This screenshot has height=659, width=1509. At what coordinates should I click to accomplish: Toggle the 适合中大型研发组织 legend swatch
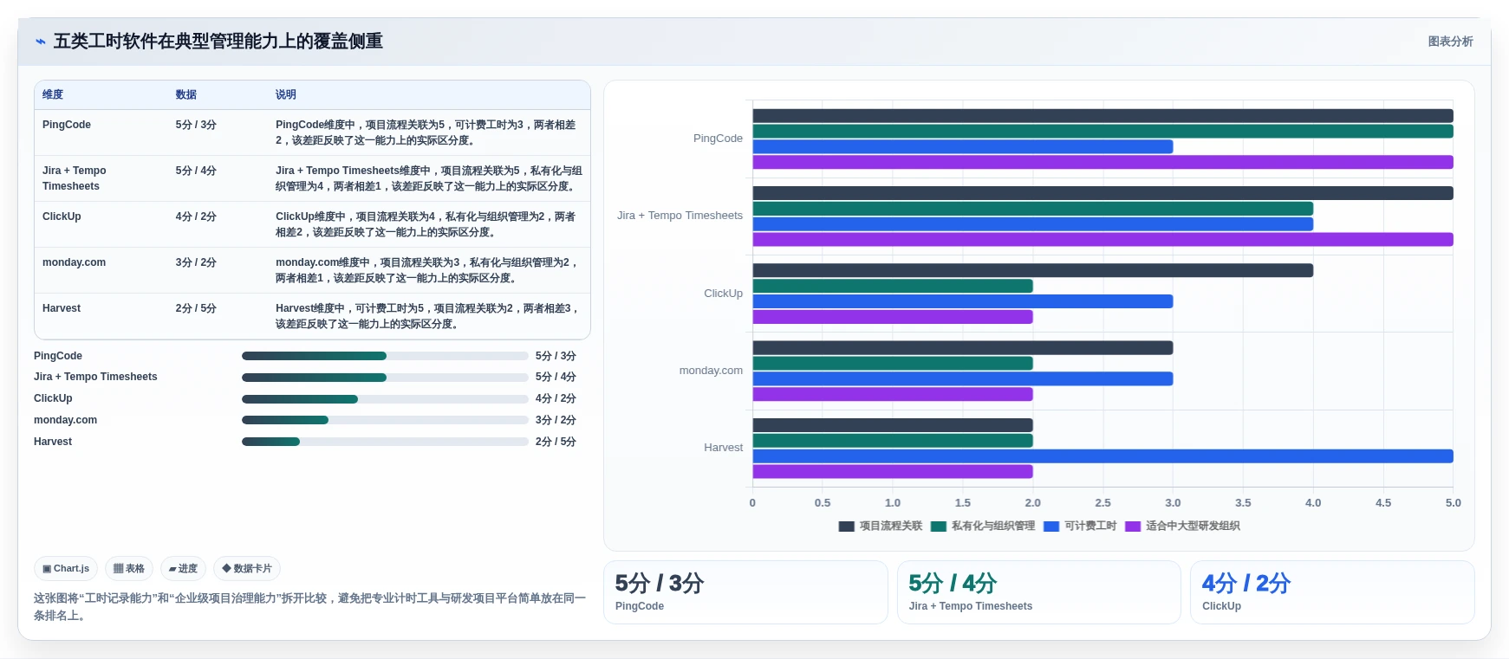pos(1133,527)
